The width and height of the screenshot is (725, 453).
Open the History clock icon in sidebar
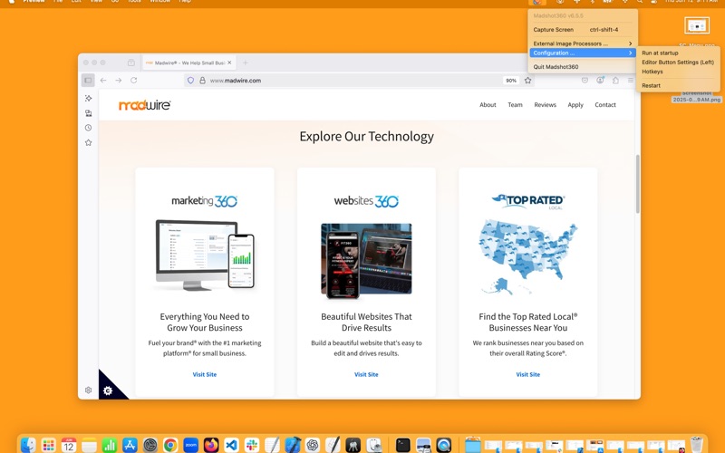(x=88, y=128)
